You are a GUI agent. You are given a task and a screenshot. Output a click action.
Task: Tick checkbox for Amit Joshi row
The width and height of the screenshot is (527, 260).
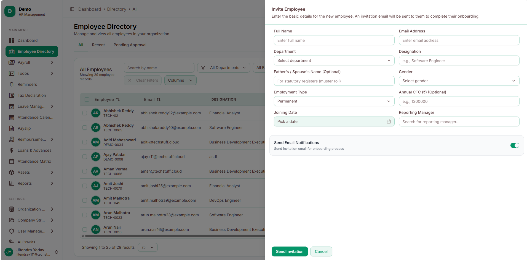[x=85, y=186]
